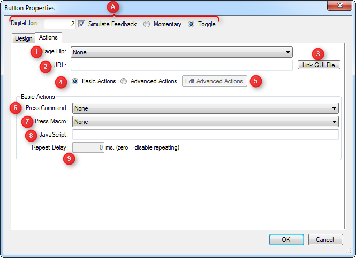
Task: Toggle the Simulate Feedback checkbox
Action: click(82, 24)
